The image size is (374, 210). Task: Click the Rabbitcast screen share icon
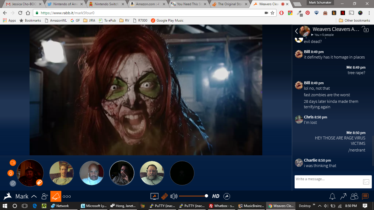coord(155,196)
